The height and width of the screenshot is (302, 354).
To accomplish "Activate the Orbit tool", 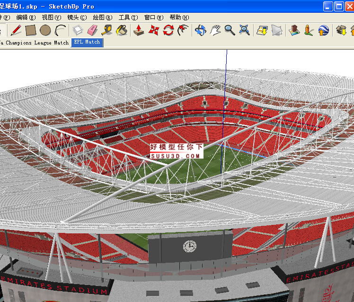I will tap(201, 30).
